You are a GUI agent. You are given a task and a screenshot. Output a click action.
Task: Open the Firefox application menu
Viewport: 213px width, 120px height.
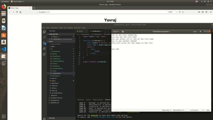tap(211, 12)
